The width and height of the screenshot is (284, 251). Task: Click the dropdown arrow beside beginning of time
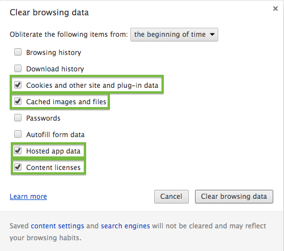tap(212, 35)
